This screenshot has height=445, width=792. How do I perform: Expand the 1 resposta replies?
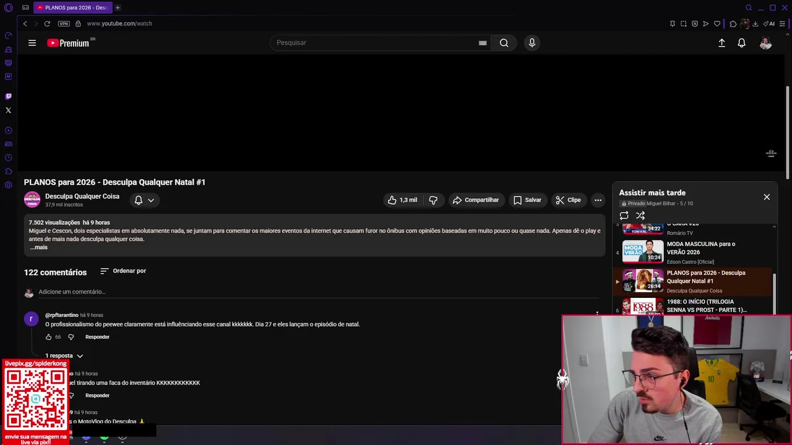pos(64,356)
